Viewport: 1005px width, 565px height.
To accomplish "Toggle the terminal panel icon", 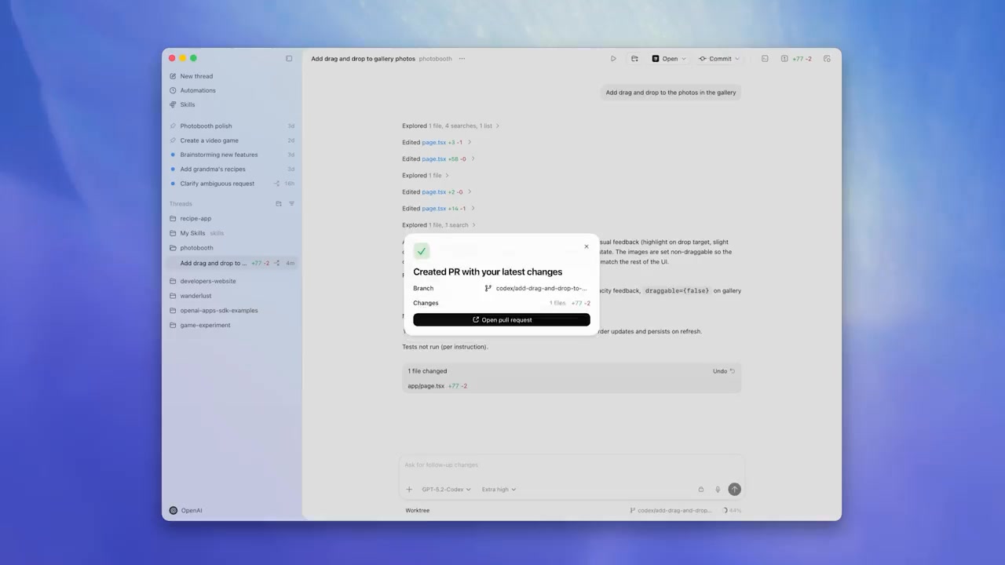I will pos(765,59).
